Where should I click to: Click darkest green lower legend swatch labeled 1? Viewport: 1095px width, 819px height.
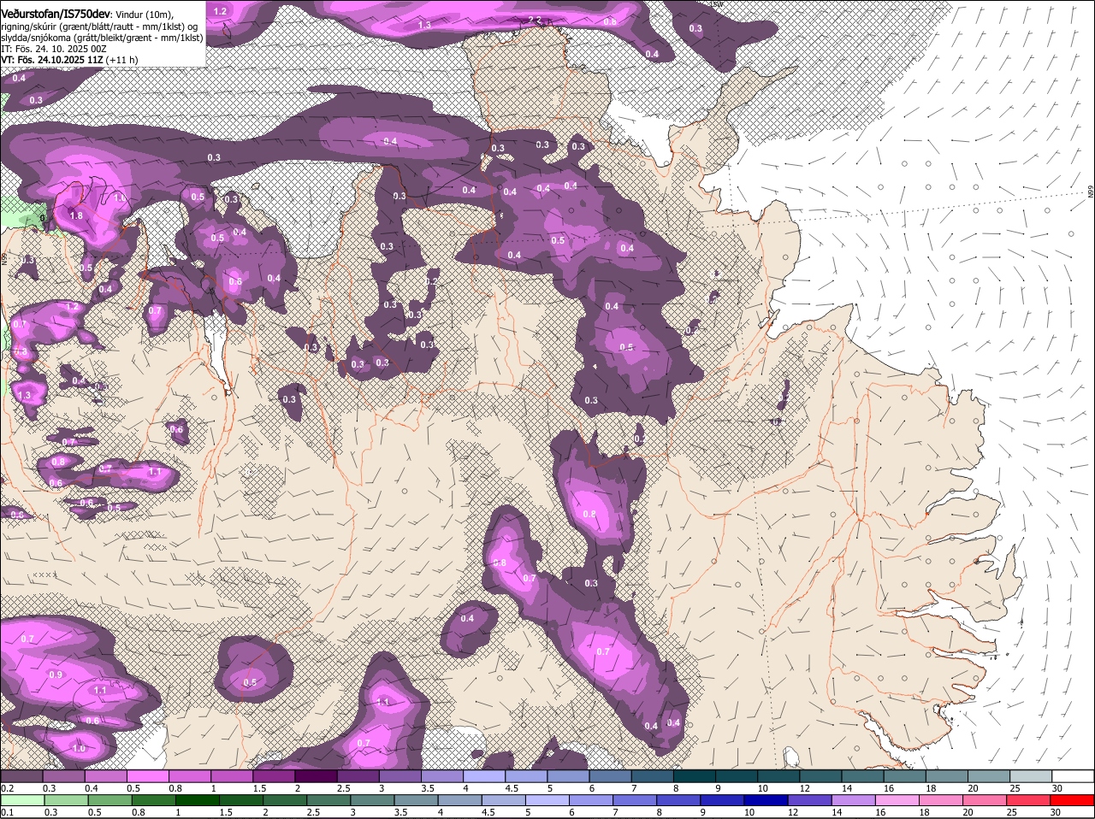[198, 800]
